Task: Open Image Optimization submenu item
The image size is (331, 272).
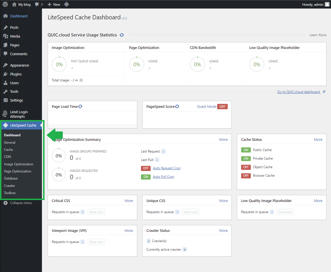Action: point(19,164)
